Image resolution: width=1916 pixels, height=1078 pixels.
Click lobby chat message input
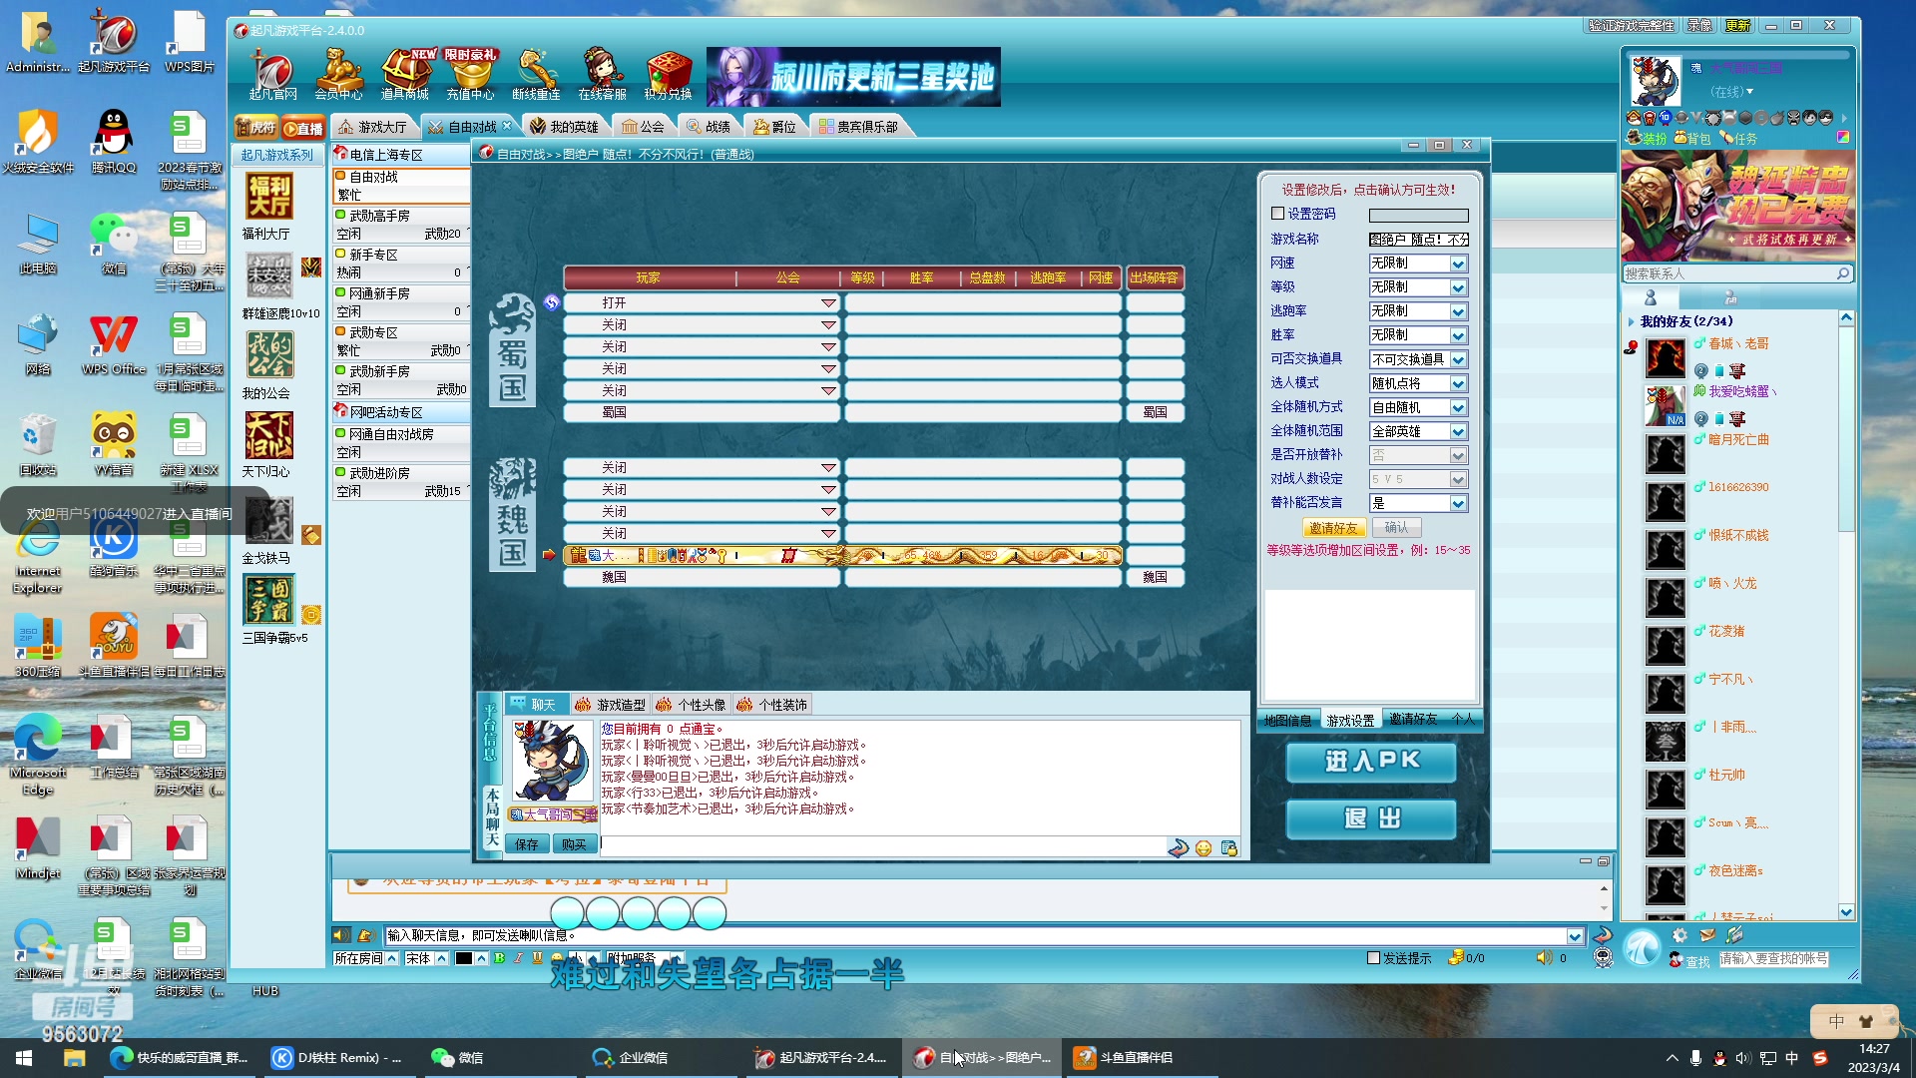pos(975,935)
